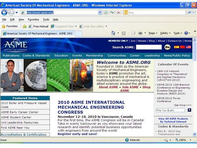Open the View menu
The image size is (197, 148).
pyautogui.click(x=21, y=20)
